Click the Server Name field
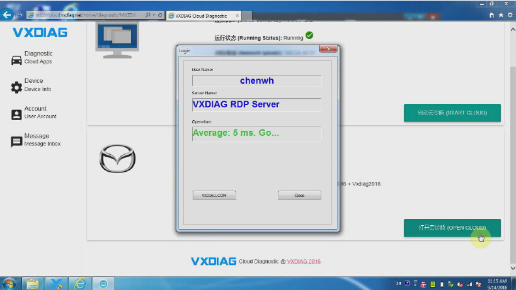The height and width of the screenshot is (290, 516). [x=256, y=105]
